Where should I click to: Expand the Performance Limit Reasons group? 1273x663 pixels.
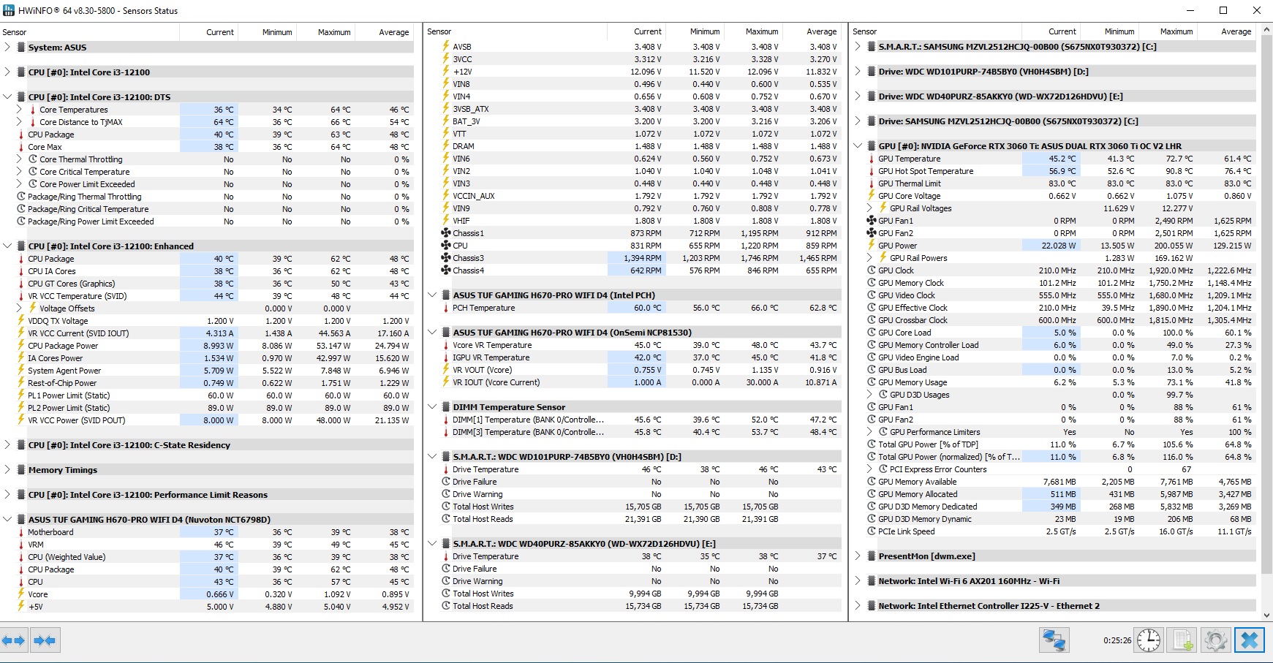[x=7, y=495]
